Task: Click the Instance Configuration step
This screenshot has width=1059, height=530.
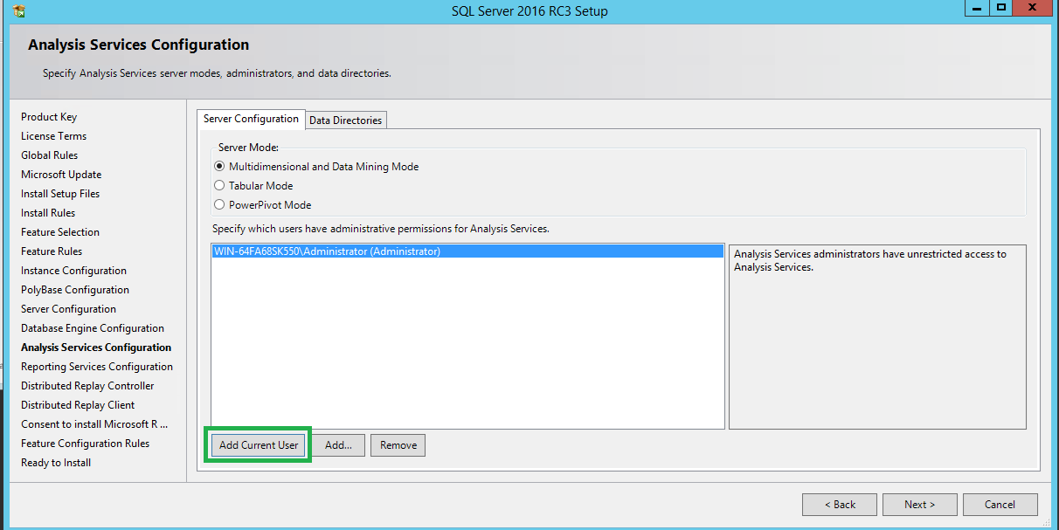Action: coord(73,271)
